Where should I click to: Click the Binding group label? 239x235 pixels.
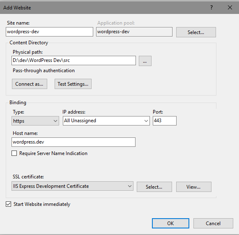pyautogui.click(x=18, y=103)
